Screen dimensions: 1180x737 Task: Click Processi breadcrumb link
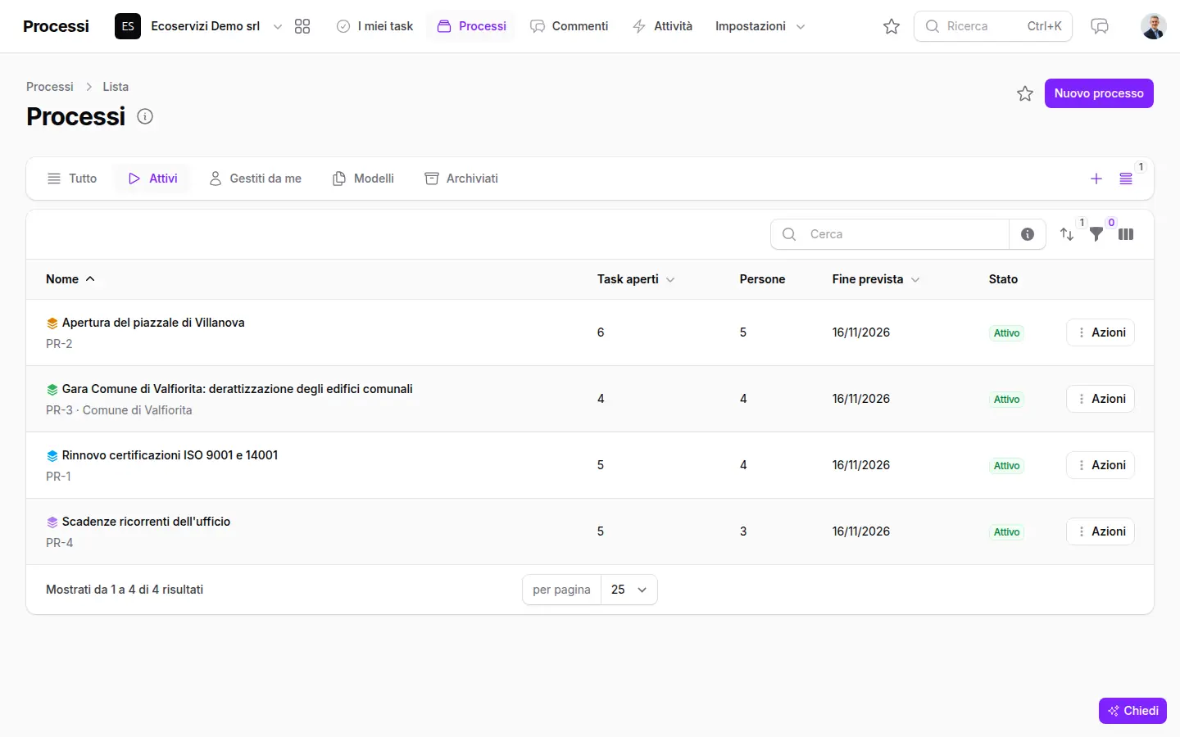coord(50,87)
